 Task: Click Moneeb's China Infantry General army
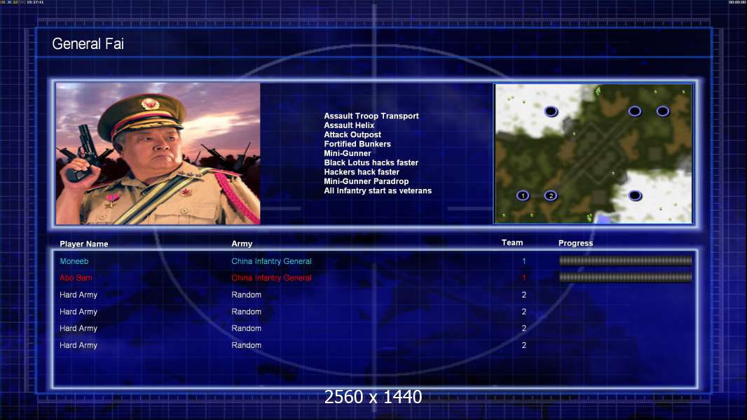272,261
